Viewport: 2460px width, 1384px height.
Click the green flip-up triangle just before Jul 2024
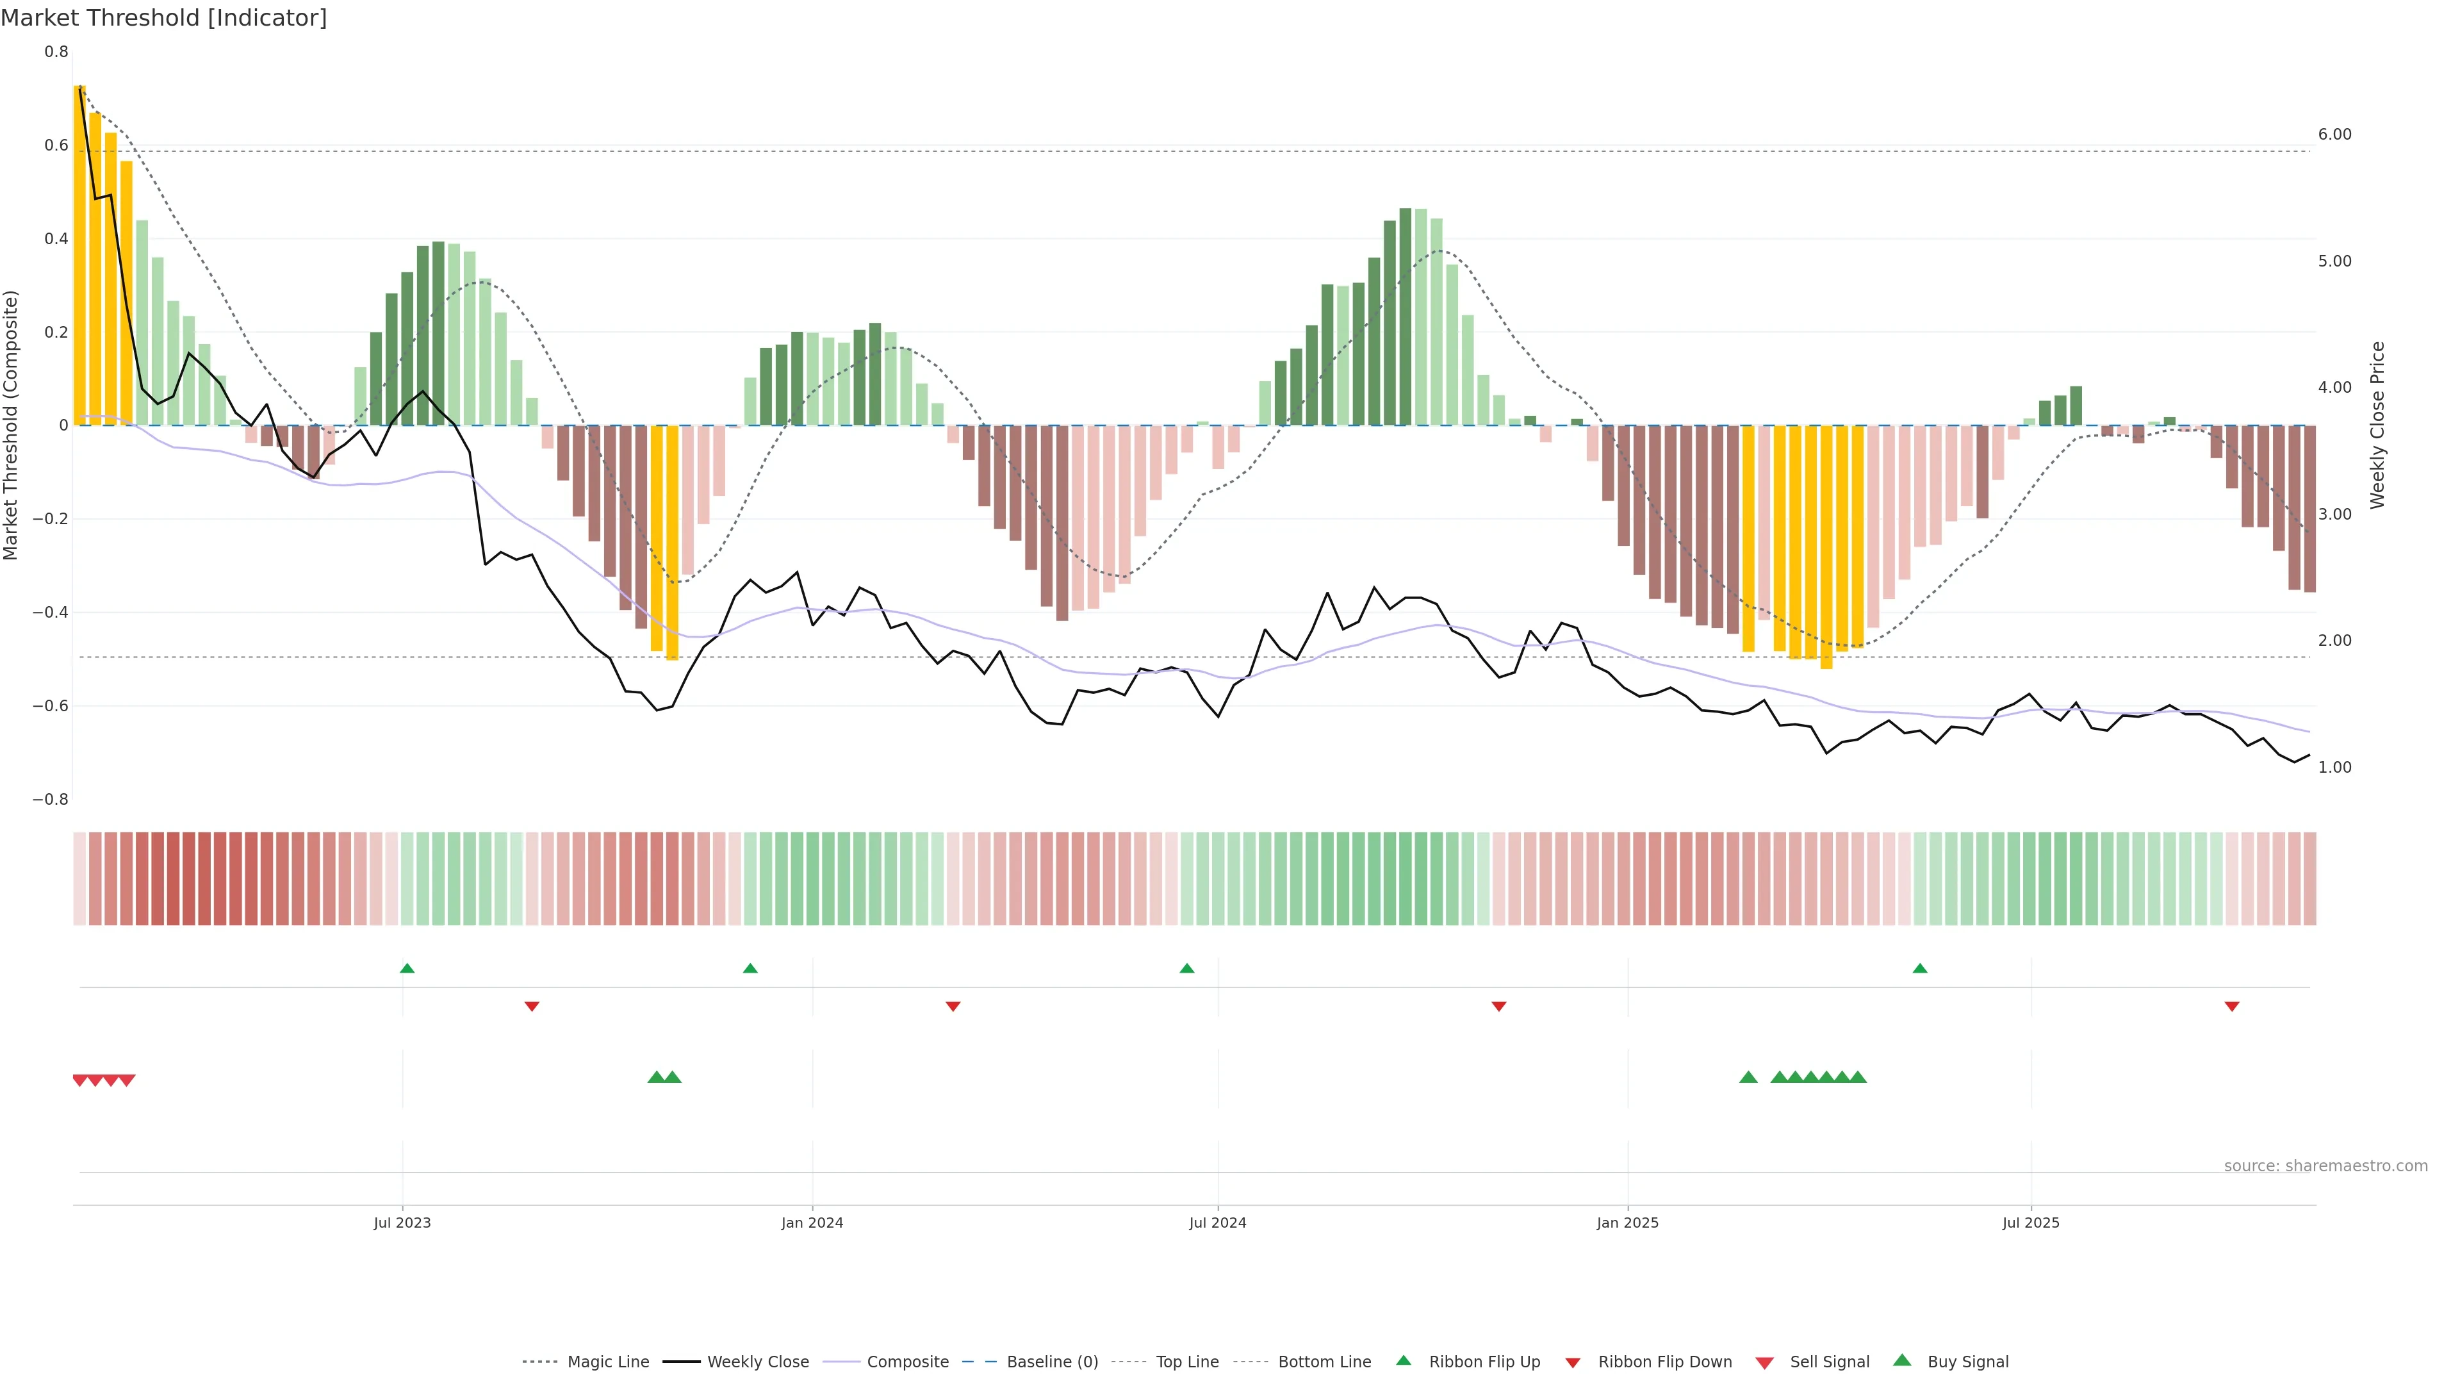coord(1187,969)
